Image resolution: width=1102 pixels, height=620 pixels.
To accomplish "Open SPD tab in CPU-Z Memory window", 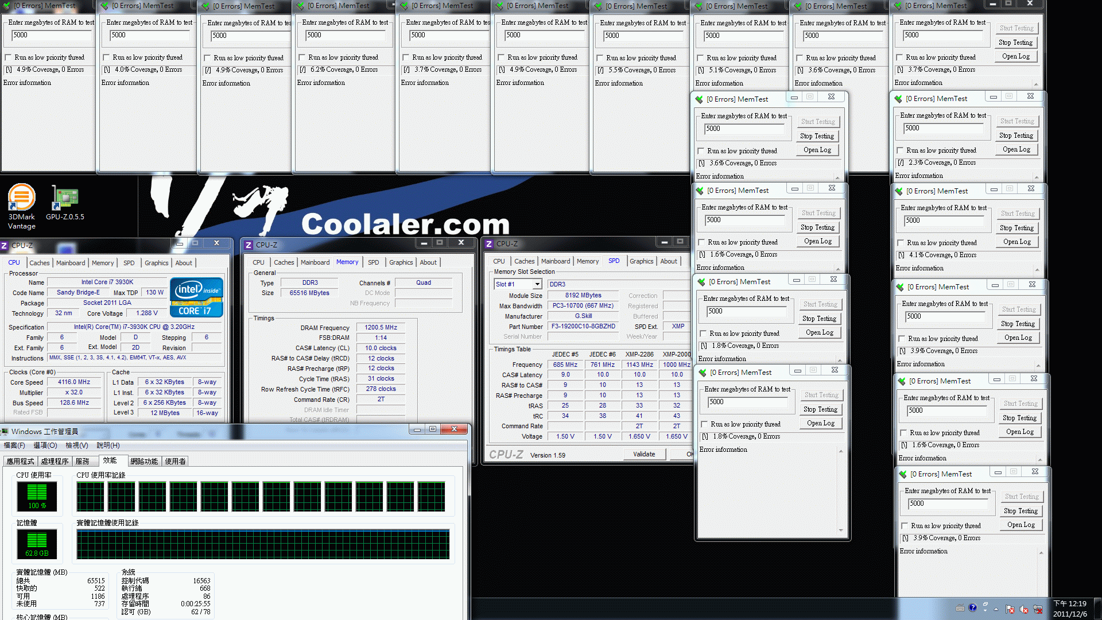I will pos(374,262).
